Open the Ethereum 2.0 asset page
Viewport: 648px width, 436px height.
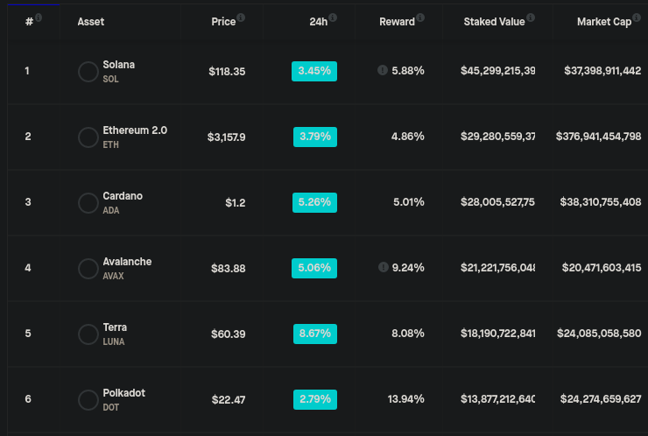pos(135,130)
